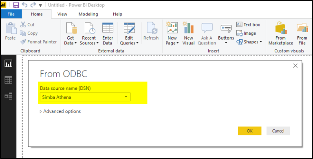Image resolution: width=313 pixels, height=159 pixels.
Task: Insert a Text box
Action: [248, 24]
